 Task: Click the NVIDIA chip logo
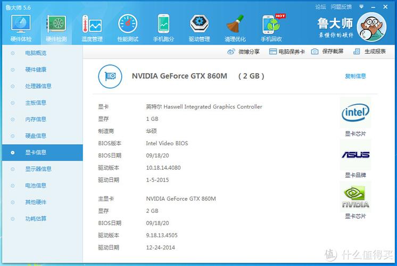pos(355,197)
